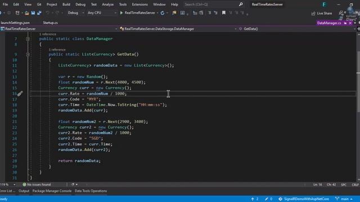Click the Find in Files icon
360x202 pixels.
[x=174, y=13]
